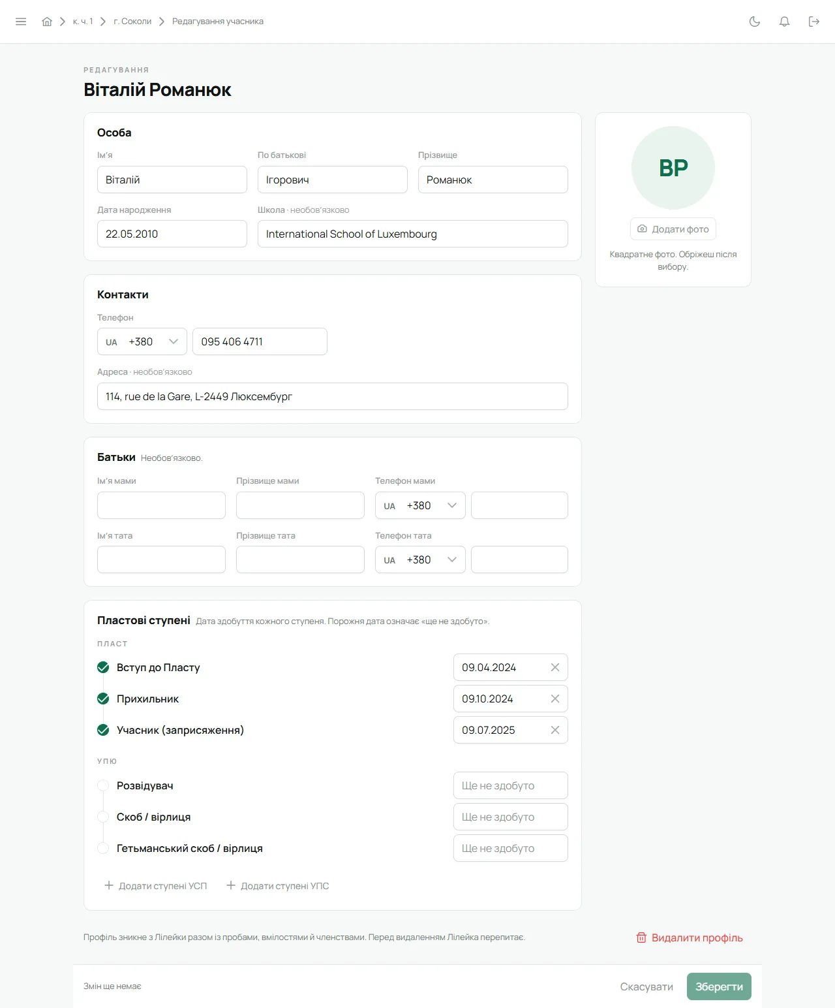This screenshot has height=1008, width=835.
Task: Click the phone number field 095 406 4711
Action: (x=260, y=341)
